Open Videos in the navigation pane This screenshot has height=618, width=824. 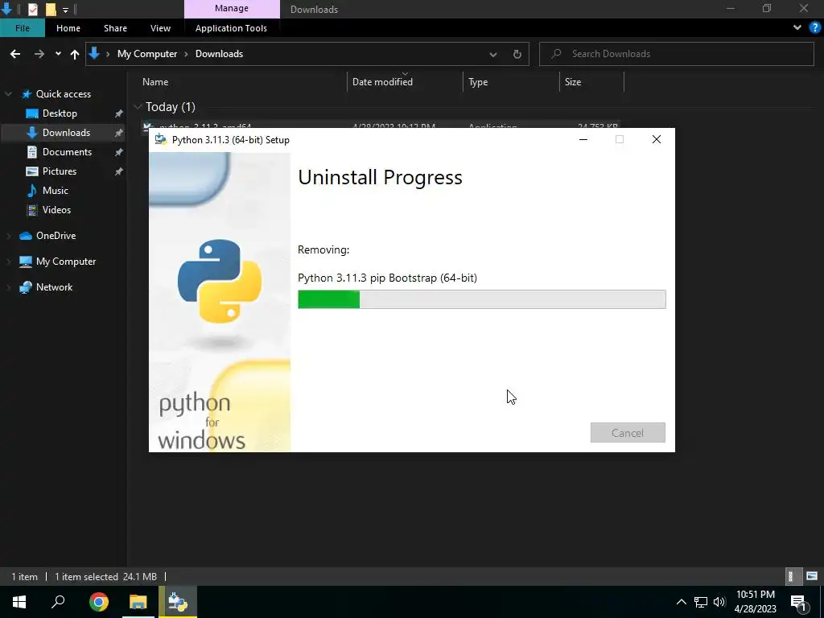[x=56, y=210]
